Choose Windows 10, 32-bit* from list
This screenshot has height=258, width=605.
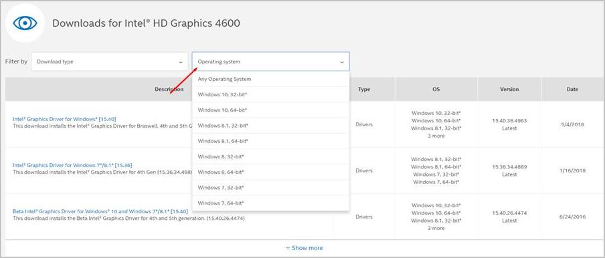pos(271,94)
